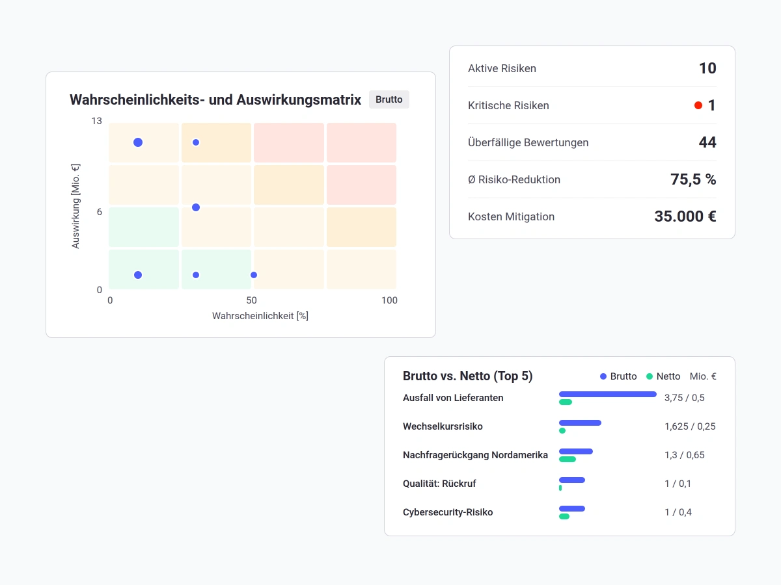The width and height of the screenshot is (781, 585).
Task: Select the bottom data point at 50% probability
Action: coord(254,275)
